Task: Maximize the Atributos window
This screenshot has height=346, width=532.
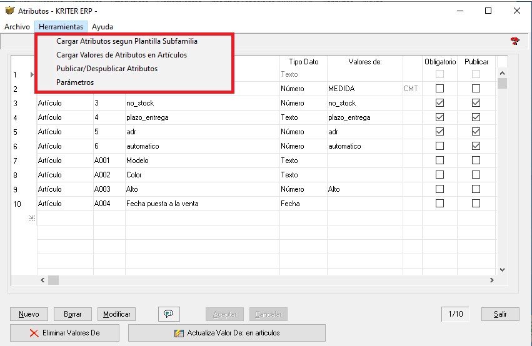Action: click(488, 11)
